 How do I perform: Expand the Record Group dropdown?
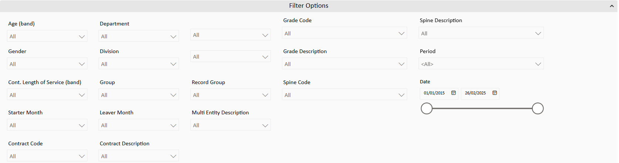[230, 95]
